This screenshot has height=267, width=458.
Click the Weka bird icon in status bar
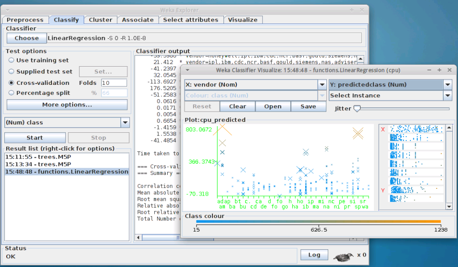click(x=344, y=257)
